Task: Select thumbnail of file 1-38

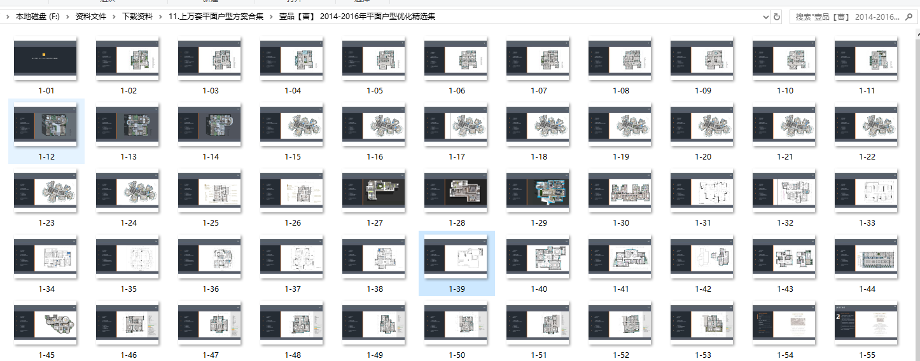Action: [373, 256]
